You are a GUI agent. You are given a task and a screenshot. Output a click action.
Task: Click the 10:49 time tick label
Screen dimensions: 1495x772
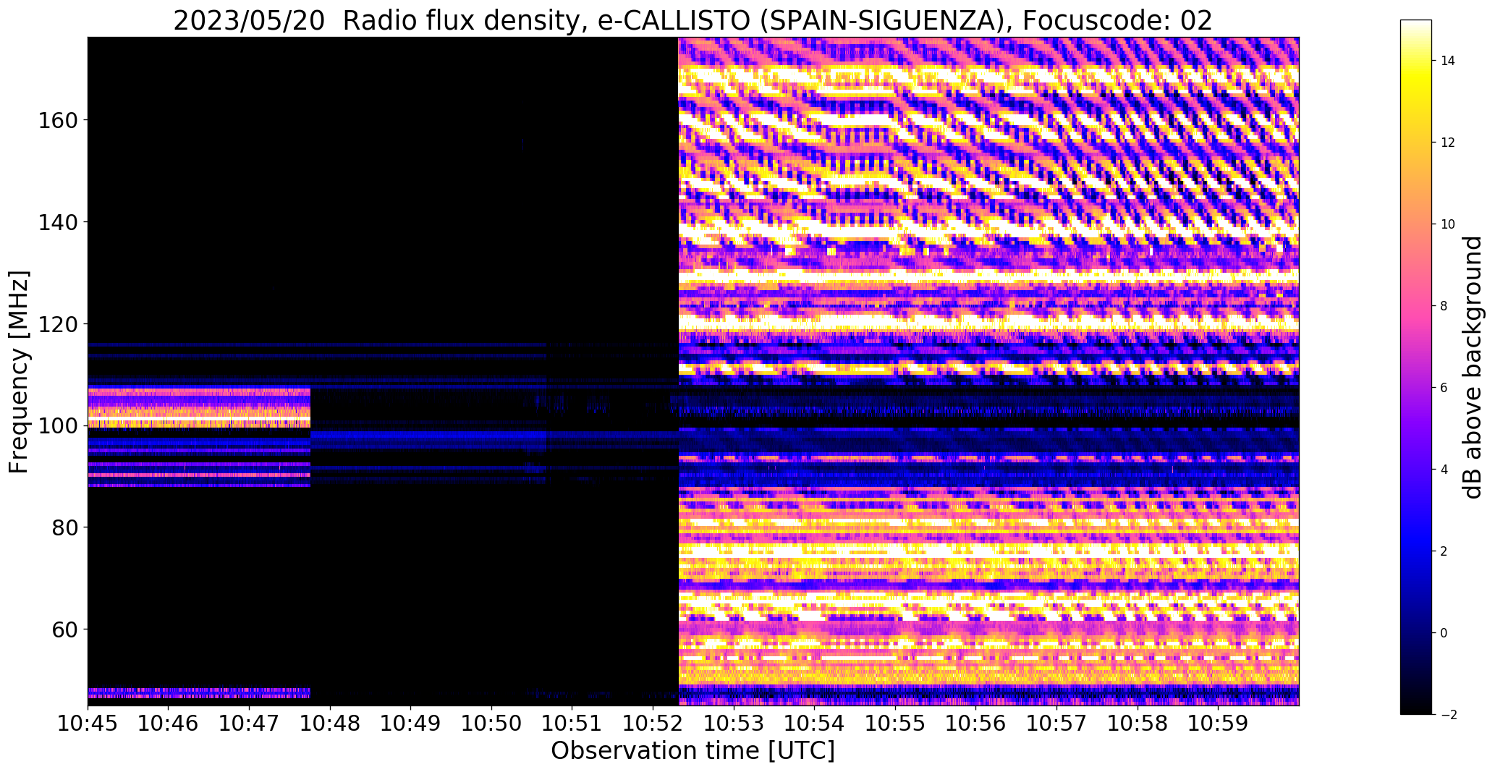(x=411, y=723)
